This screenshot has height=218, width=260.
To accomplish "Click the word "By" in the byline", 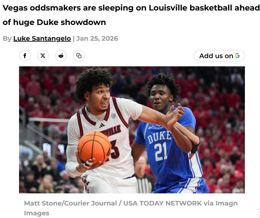I will click(x=7, y=38).
